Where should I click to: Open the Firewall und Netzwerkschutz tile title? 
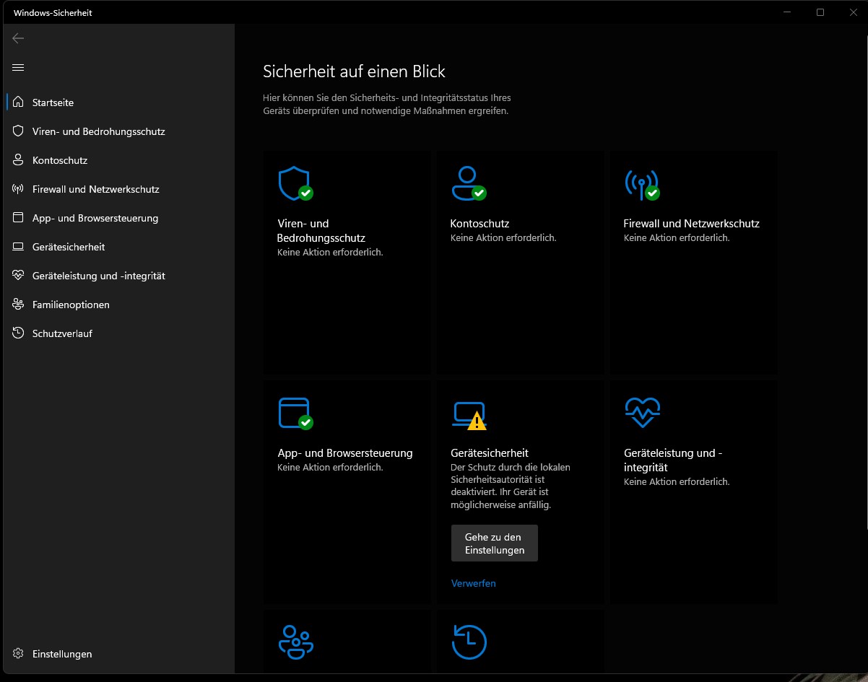(x=691, y=224)
